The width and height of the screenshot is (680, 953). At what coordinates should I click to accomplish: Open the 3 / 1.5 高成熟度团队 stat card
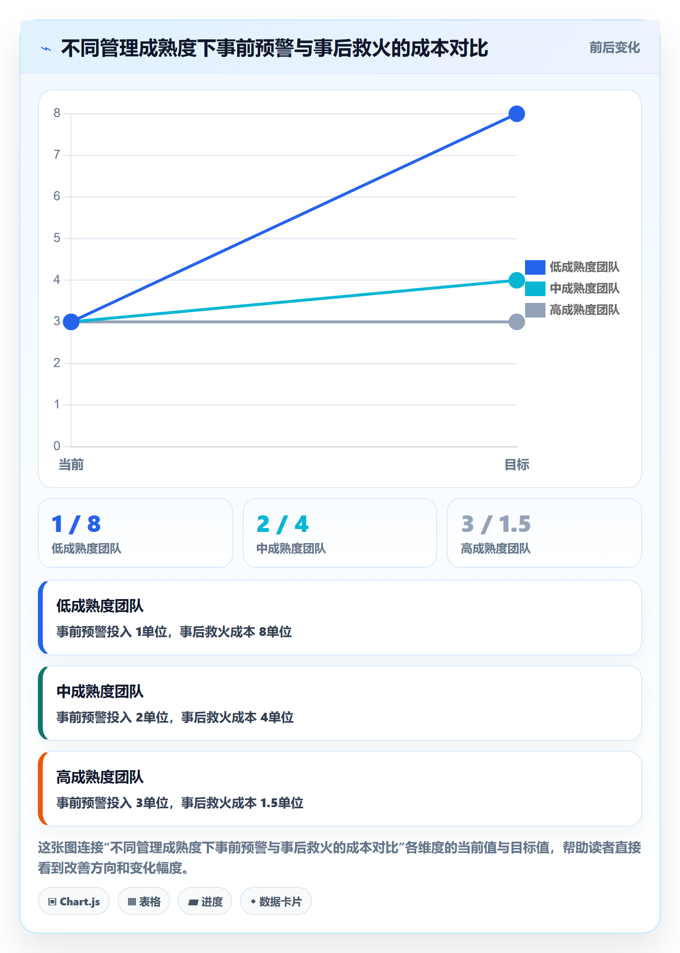pyautogui.click(x=544, y=533)
